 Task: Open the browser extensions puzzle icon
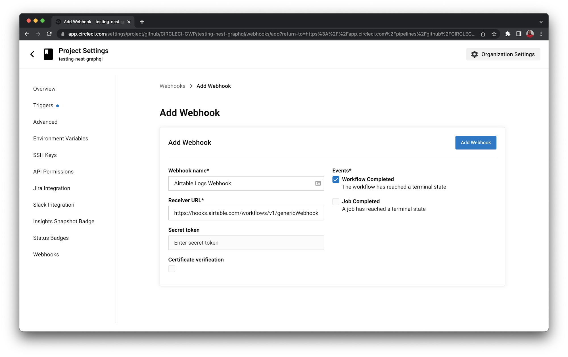tap(508, 34)
